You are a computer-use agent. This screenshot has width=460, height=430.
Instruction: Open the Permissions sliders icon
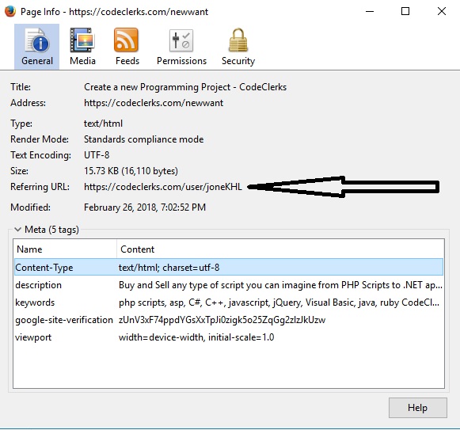[181, 40]
